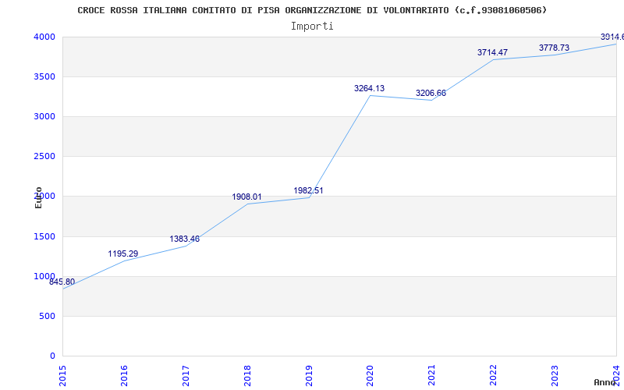The height and width of the screenshot is (390, 624).
Task: Click the 1500 y-axis tick label
Action: click(x=44, y=237)
